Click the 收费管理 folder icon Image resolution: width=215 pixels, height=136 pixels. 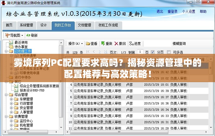11,116
